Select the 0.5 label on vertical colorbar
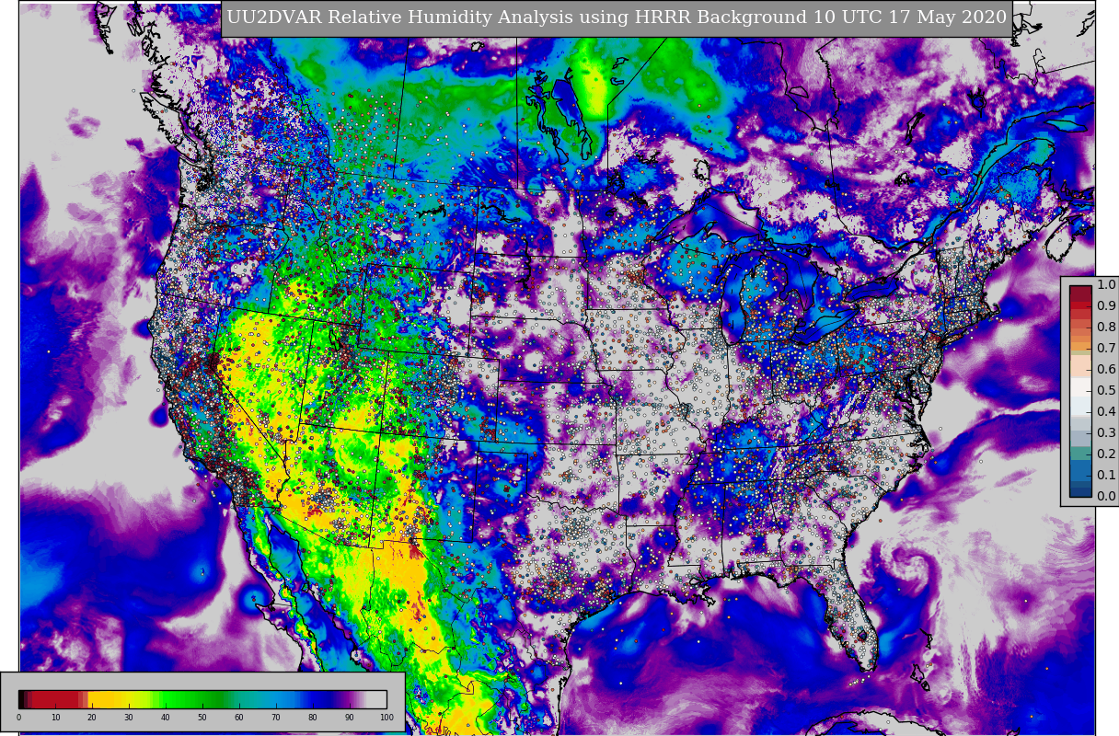This screenshot has width=1119, height=736. 1106,391
